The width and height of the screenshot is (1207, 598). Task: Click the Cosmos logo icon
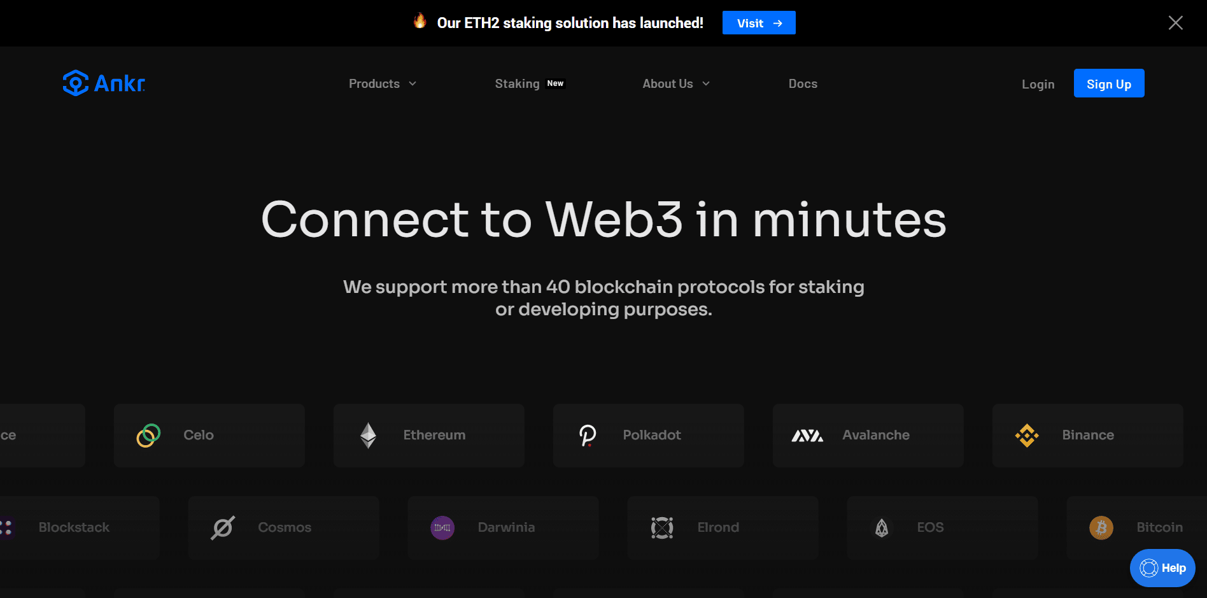(223, 528)
